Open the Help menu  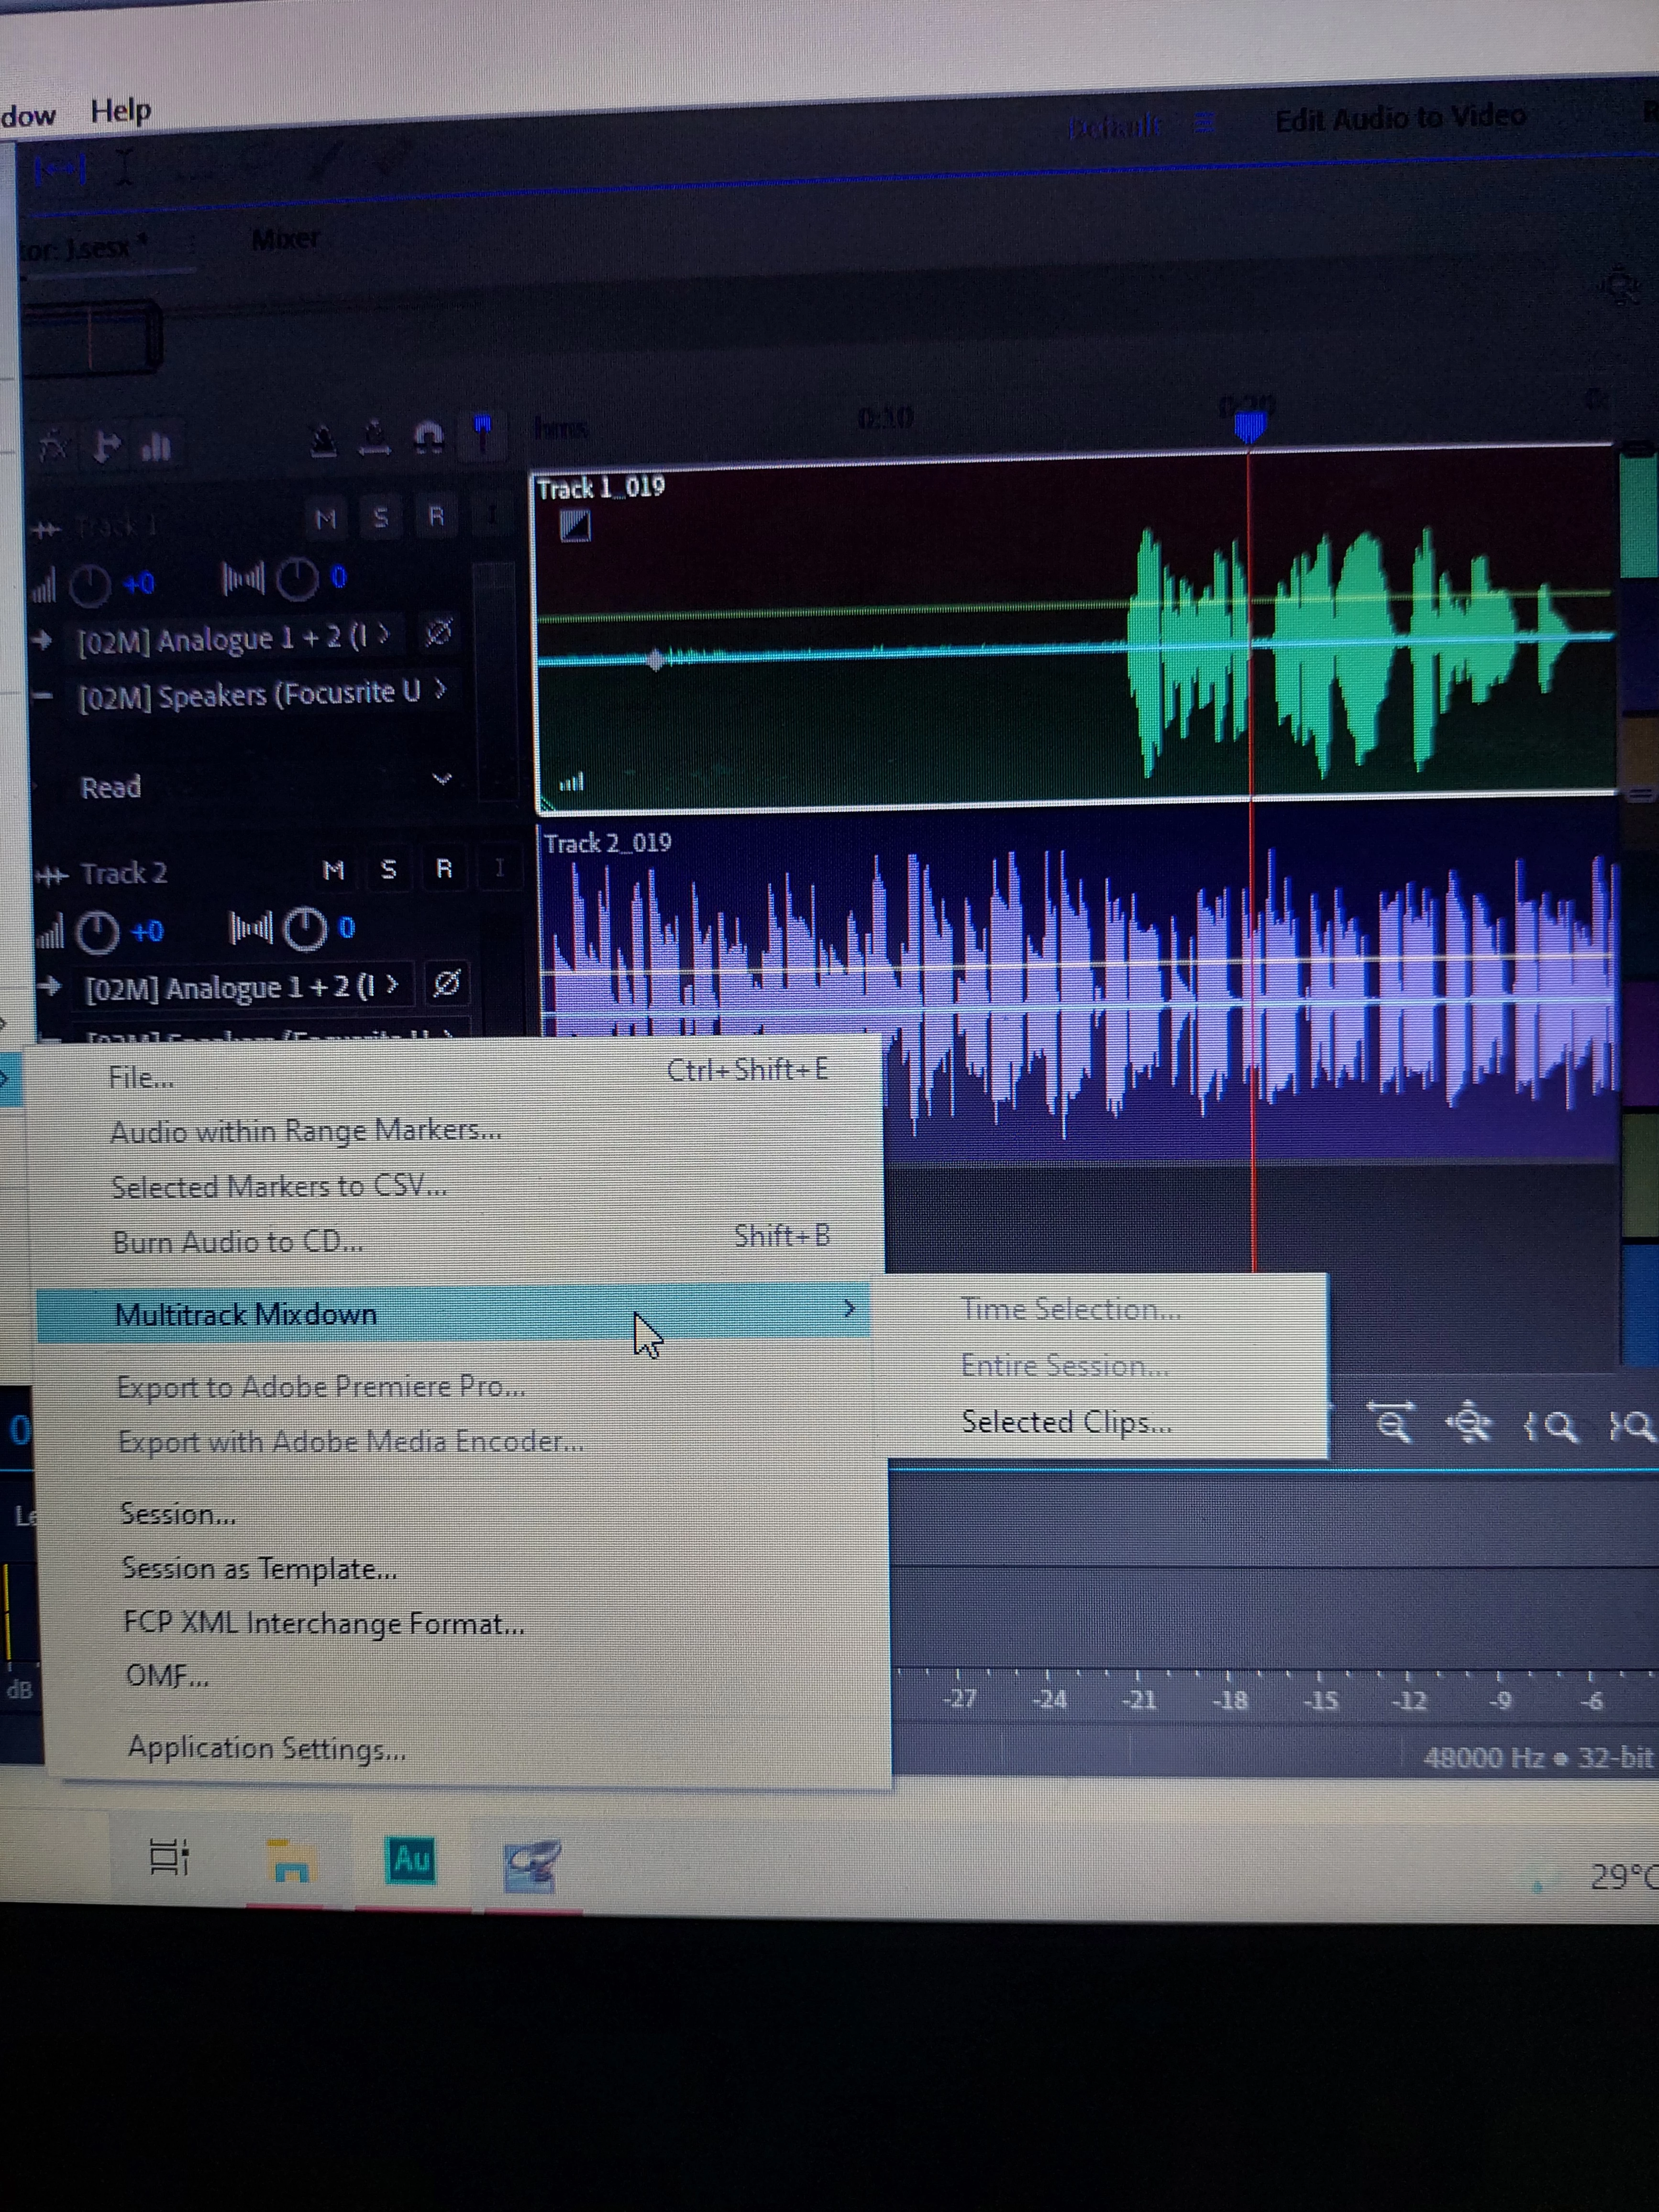[121, 110]
